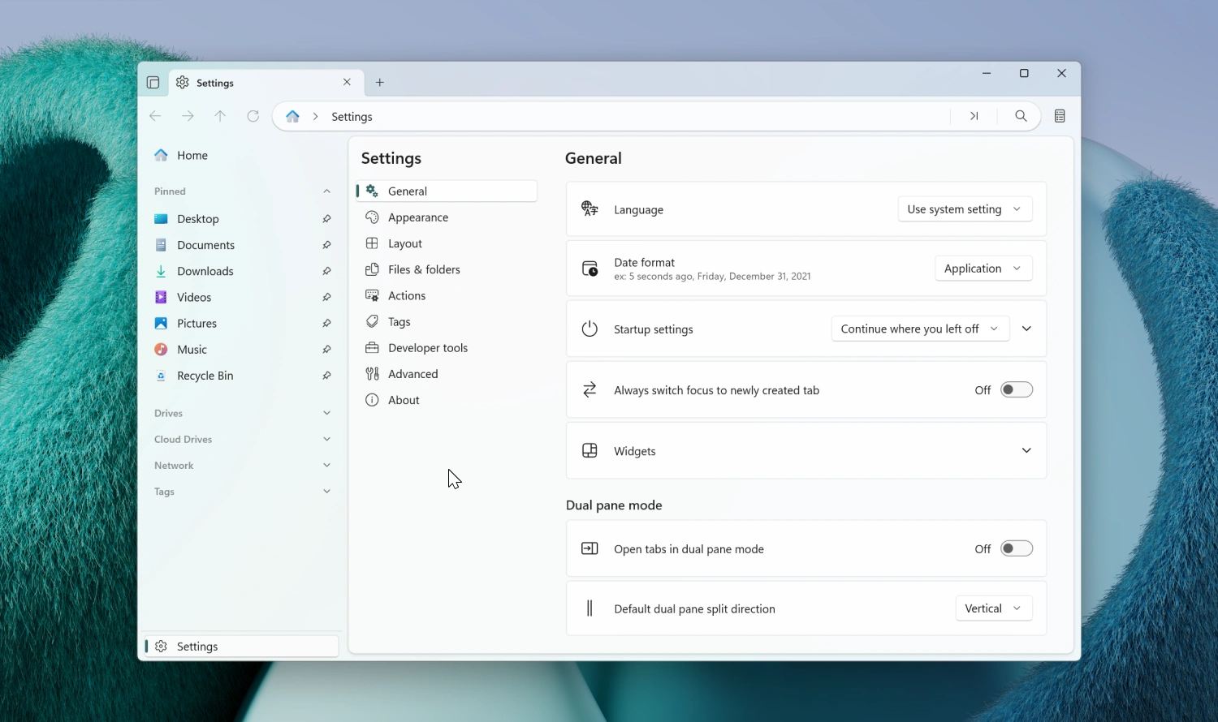This screenshot has width=1218, height=722.
Task: Click pin icon next to Music
Action: point(326,350)
